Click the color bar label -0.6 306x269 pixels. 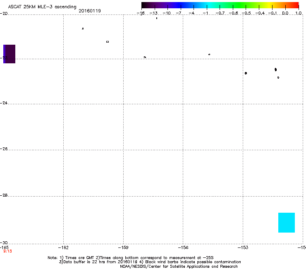(x=233, y=13)
